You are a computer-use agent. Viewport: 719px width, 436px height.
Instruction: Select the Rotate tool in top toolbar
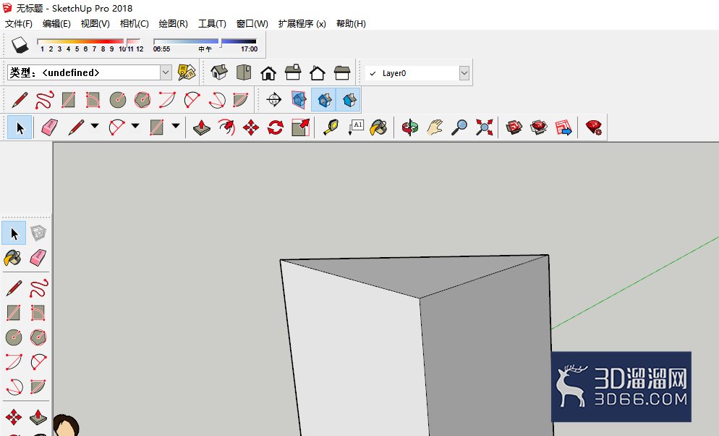pyautogui.click(x=275, y=127)
